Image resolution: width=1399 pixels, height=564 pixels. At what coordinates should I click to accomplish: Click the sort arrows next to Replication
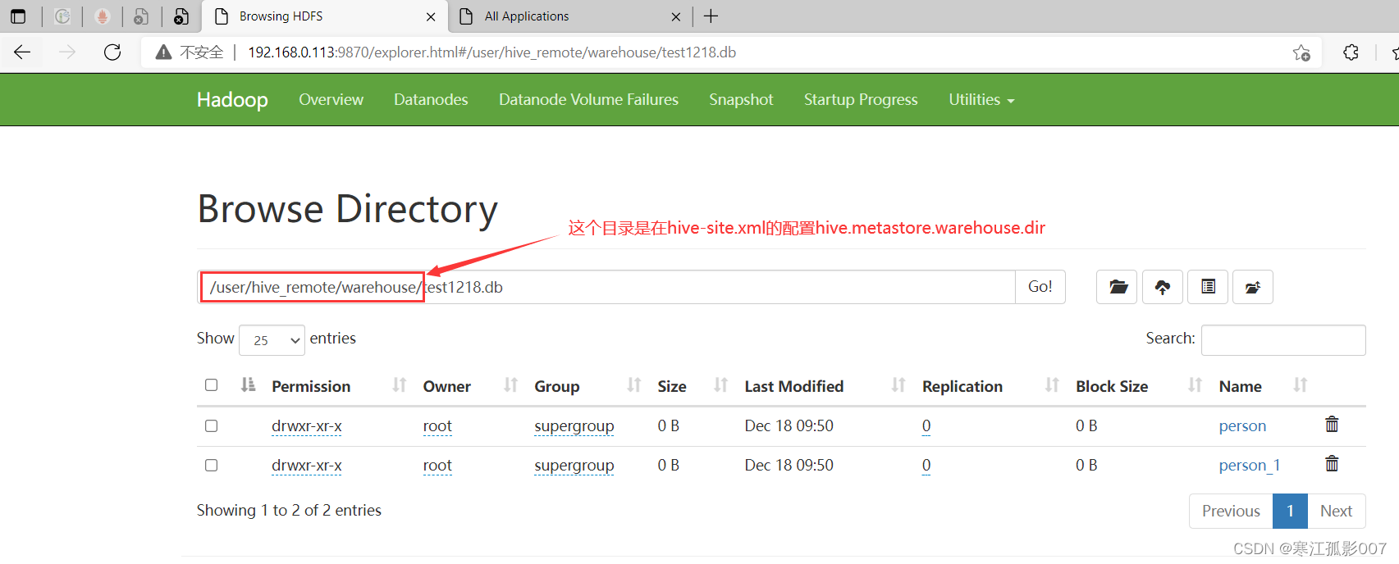click(1052, 385)
